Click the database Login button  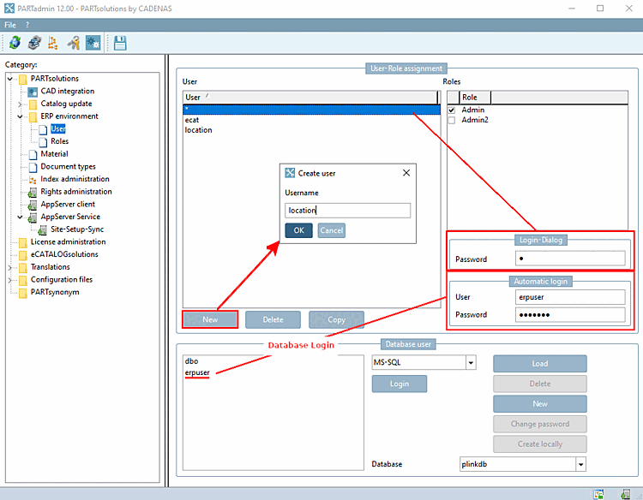[x=400, y=384]
